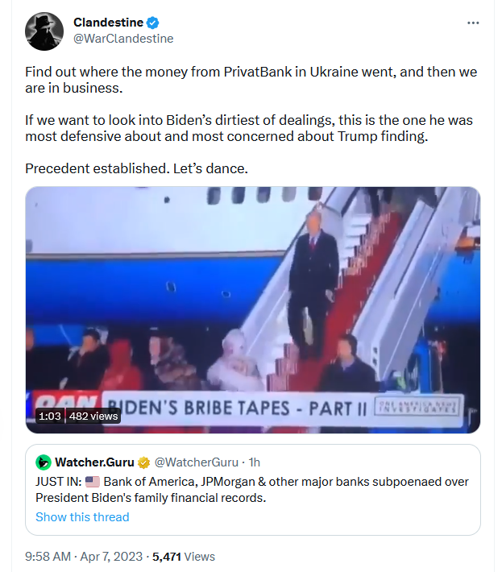Open Watcher.Guru's green avatar icon

(x=44, y=462)
